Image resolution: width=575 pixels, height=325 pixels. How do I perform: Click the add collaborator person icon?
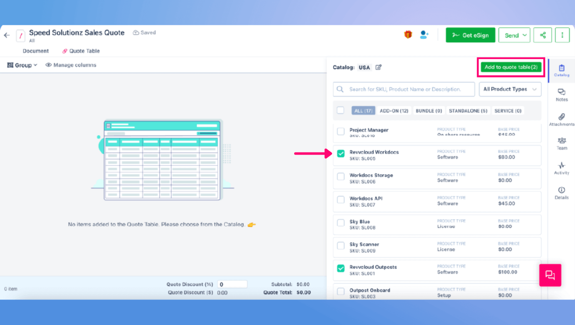tap(424, 35)
